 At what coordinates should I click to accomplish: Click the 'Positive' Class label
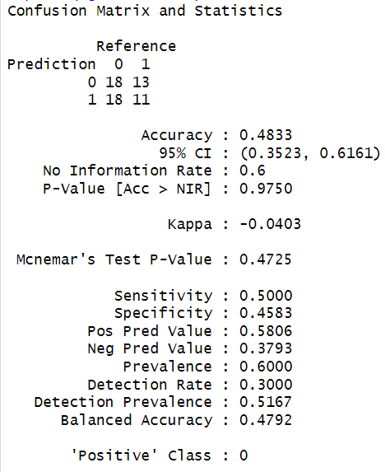141,456
